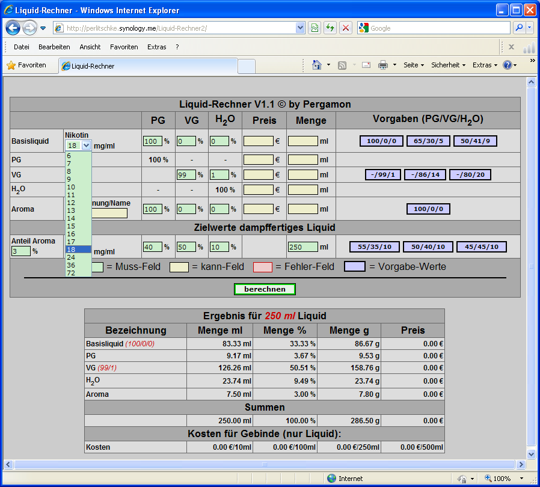The width and height of the screenshot is (540, 487).
Task: Click the Basisliquid Preis field
Action: tap(259, 141)
